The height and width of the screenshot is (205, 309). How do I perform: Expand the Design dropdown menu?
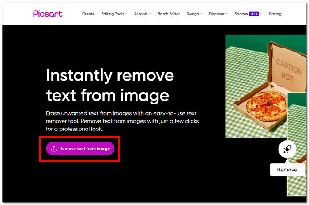(193, 14)
